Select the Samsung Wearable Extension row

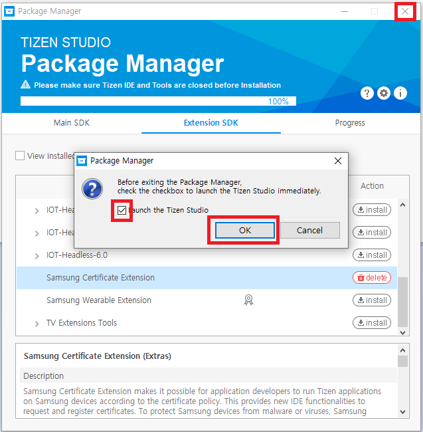pos(207,300)
